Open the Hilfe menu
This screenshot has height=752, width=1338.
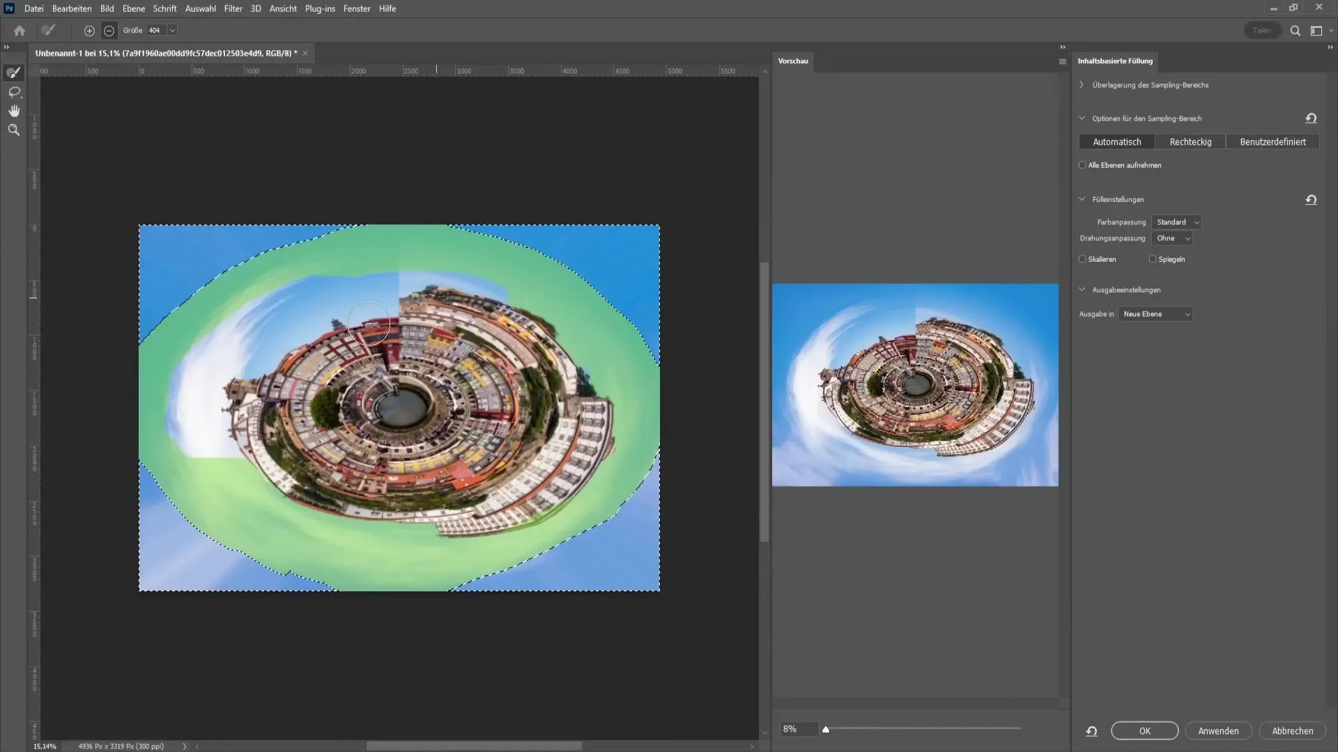click(387, 8)
